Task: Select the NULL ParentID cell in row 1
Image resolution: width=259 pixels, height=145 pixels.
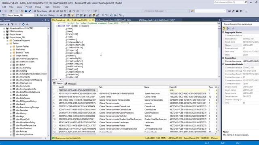Action: pos(188,90)
